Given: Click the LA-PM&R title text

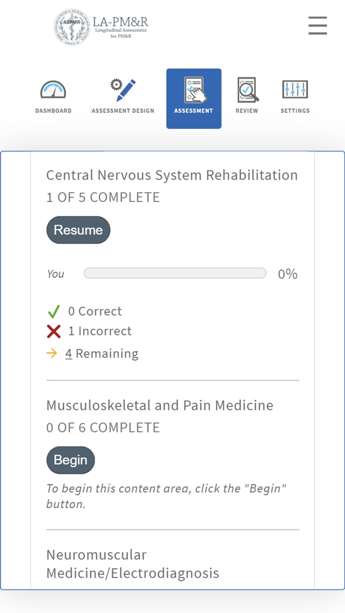Looking at the screenshot, I should pos(120,22).
